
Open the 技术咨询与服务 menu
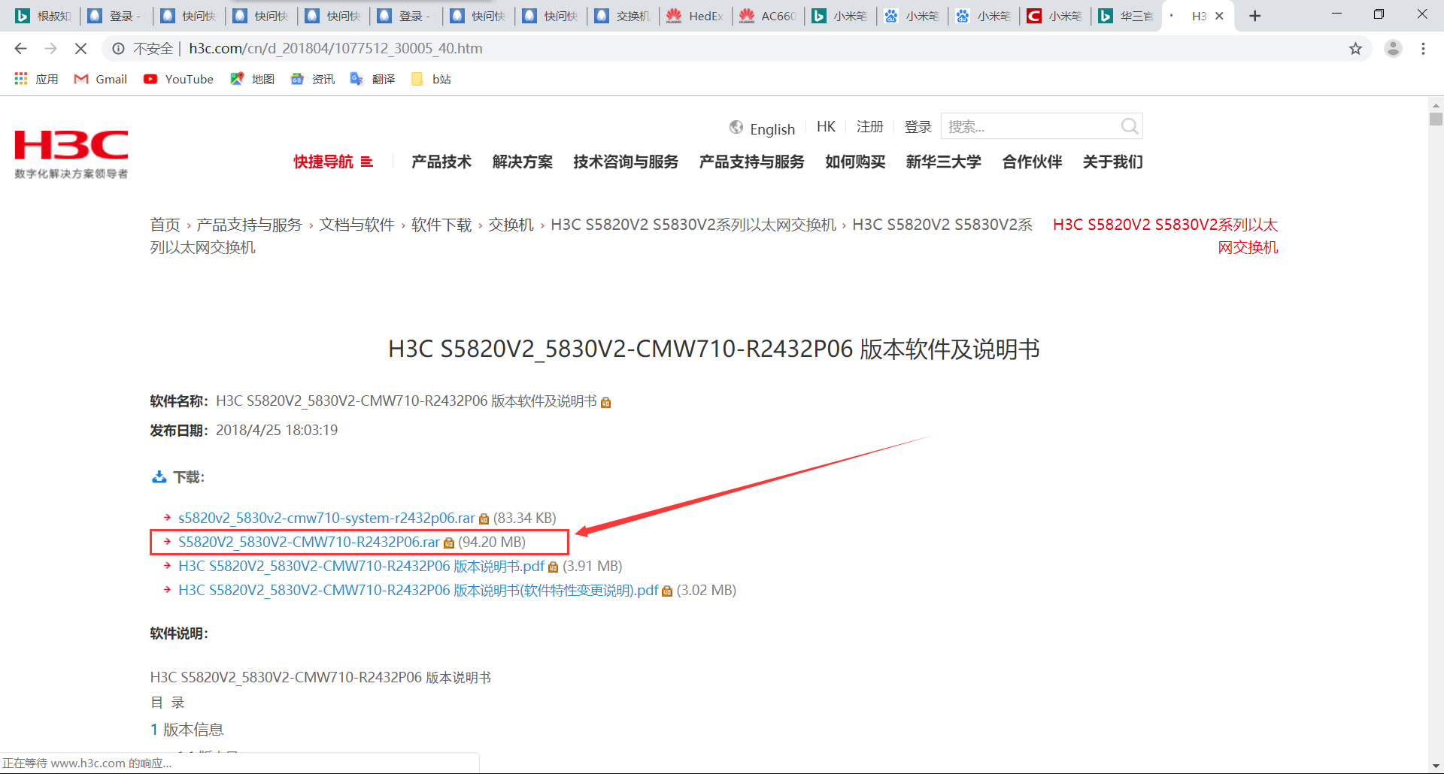click(x=626, y=162)
